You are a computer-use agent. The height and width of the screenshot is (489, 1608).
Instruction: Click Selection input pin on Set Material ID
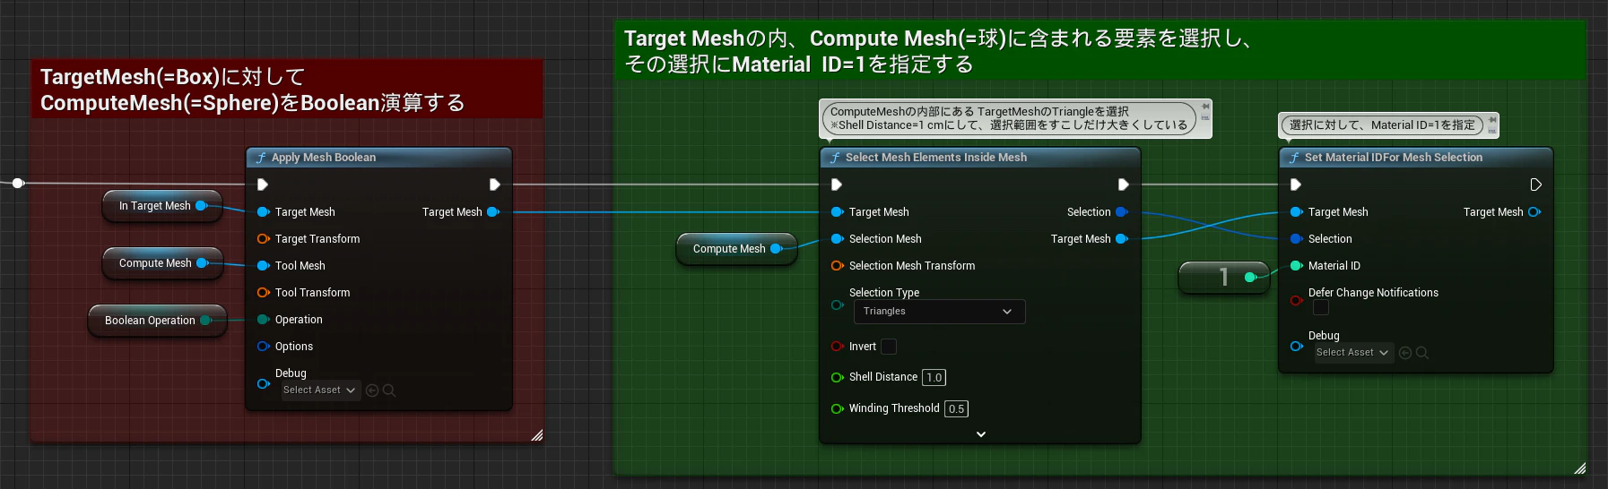[1297, 239]
